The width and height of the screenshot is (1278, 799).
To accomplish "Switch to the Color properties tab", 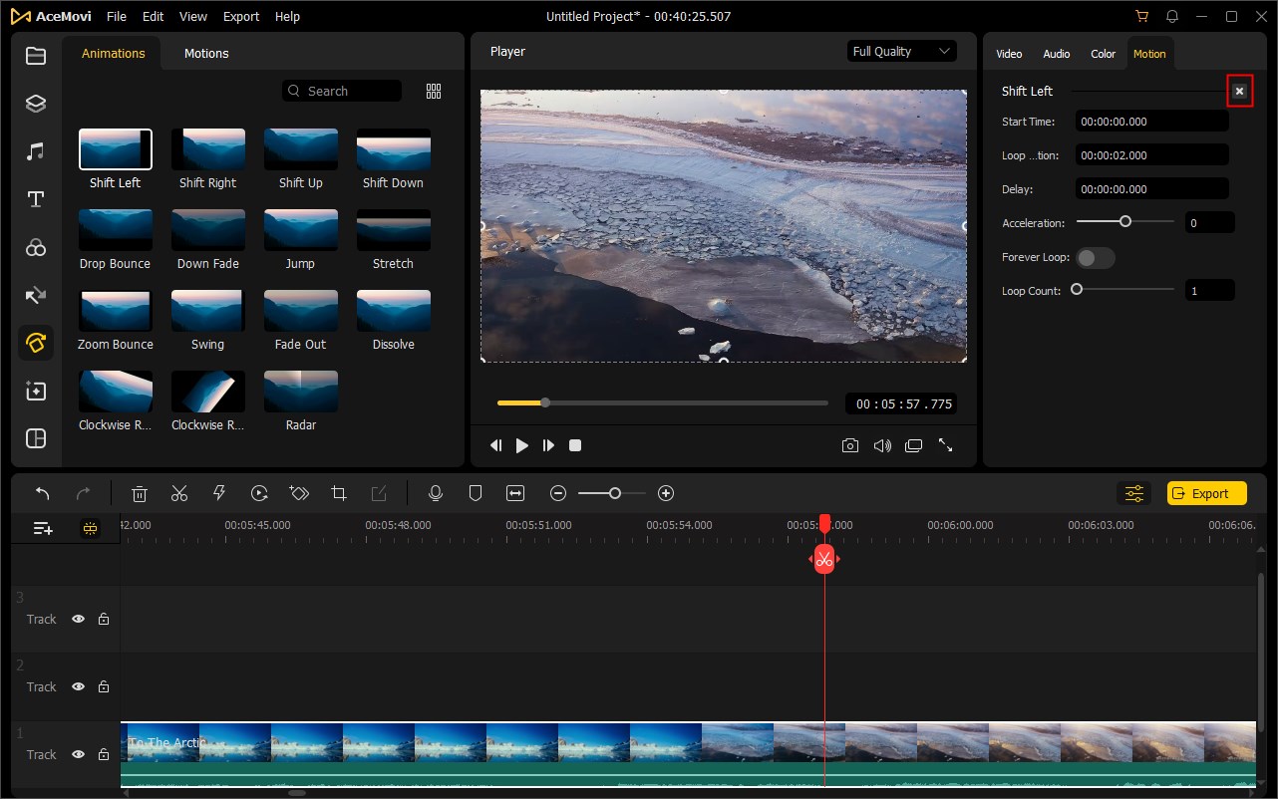I will tap(1104, 54).
